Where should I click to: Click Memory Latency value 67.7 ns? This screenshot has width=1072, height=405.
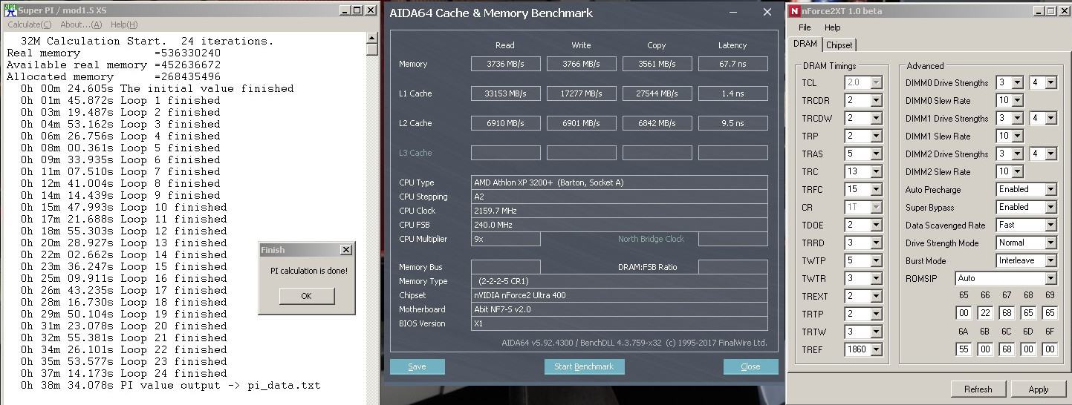pyautogui.click(x=732, y=64)
